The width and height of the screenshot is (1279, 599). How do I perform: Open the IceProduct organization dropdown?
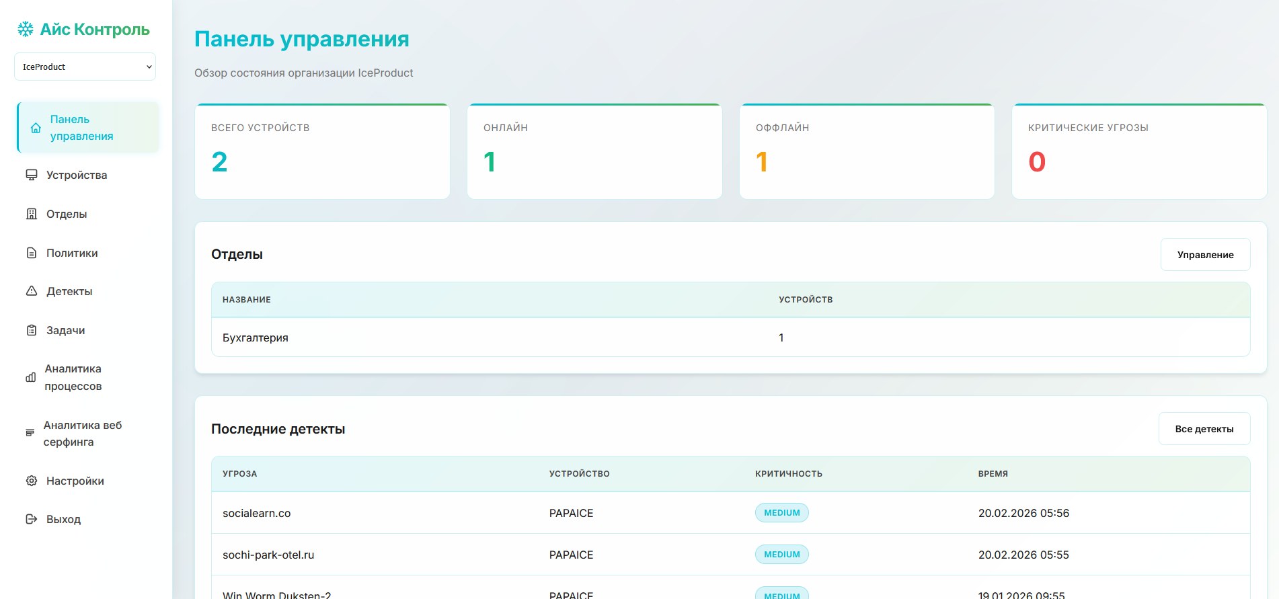click(x=85, y=67)
